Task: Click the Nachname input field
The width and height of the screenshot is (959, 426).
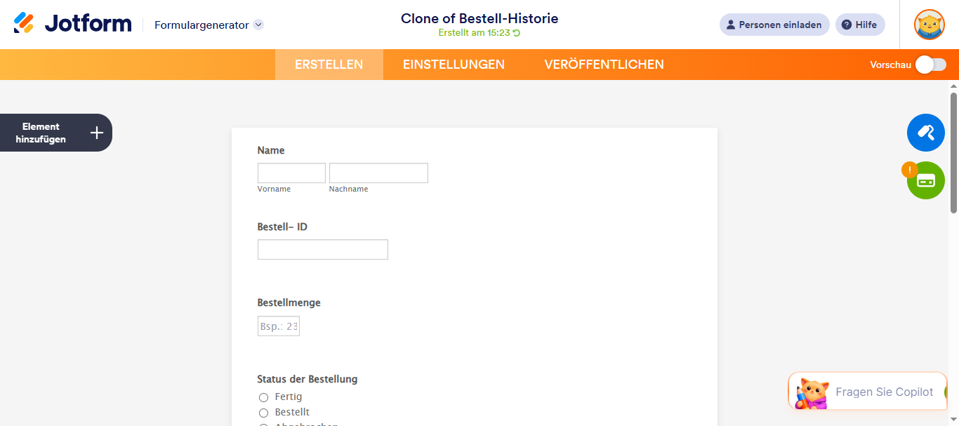Action: click(x=378, y=173)
